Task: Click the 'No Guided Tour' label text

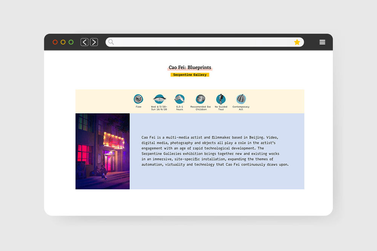Action: pyautogui.click(x=221, y=108)
